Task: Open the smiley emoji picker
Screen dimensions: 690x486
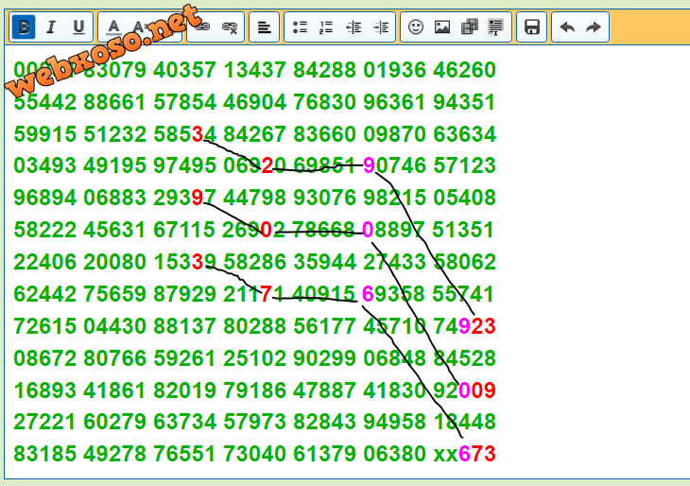Action: [x=416, y=27]
